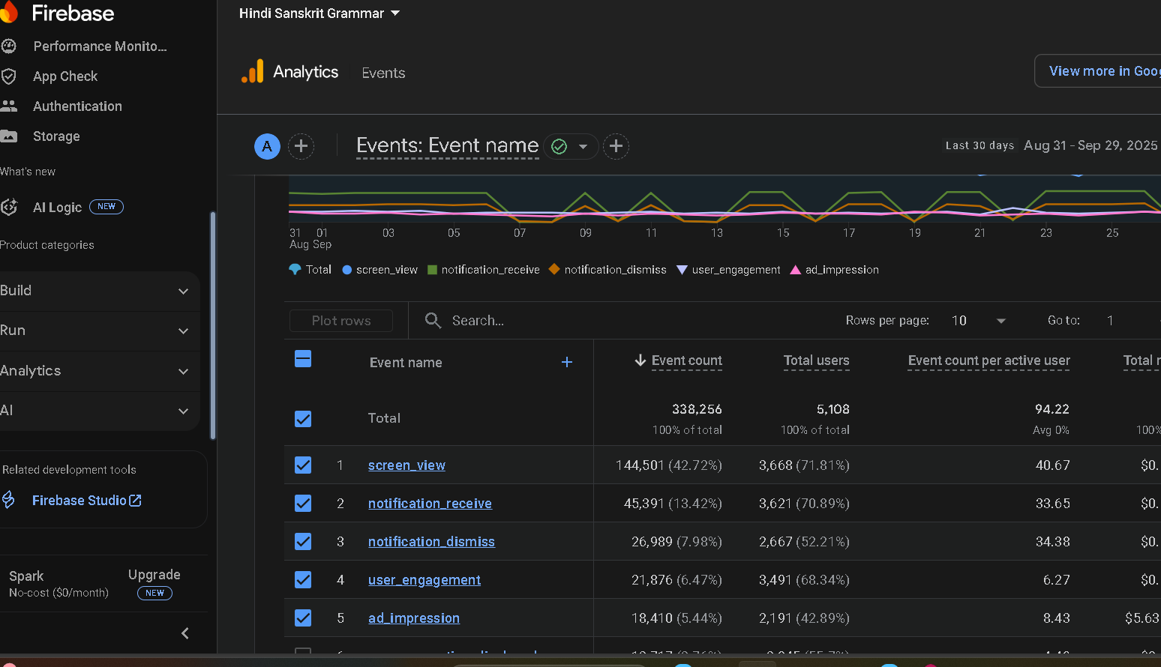1161x667 pixels.
Task: Open the Rows per page dropdown
Action: click(978, 321)
